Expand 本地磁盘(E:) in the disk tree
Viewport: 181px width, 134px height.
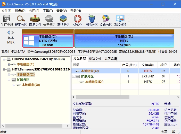(9, 64)
